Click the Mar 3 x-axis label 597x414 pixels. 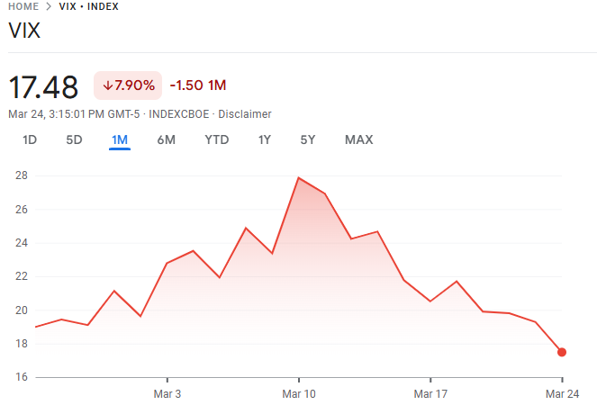tap(167, 394)
